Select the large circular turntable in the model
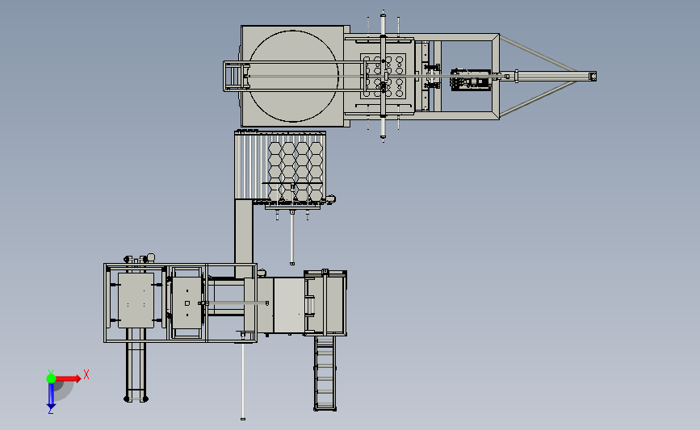Viewport: 700px width, 430px height. point(293,76)
